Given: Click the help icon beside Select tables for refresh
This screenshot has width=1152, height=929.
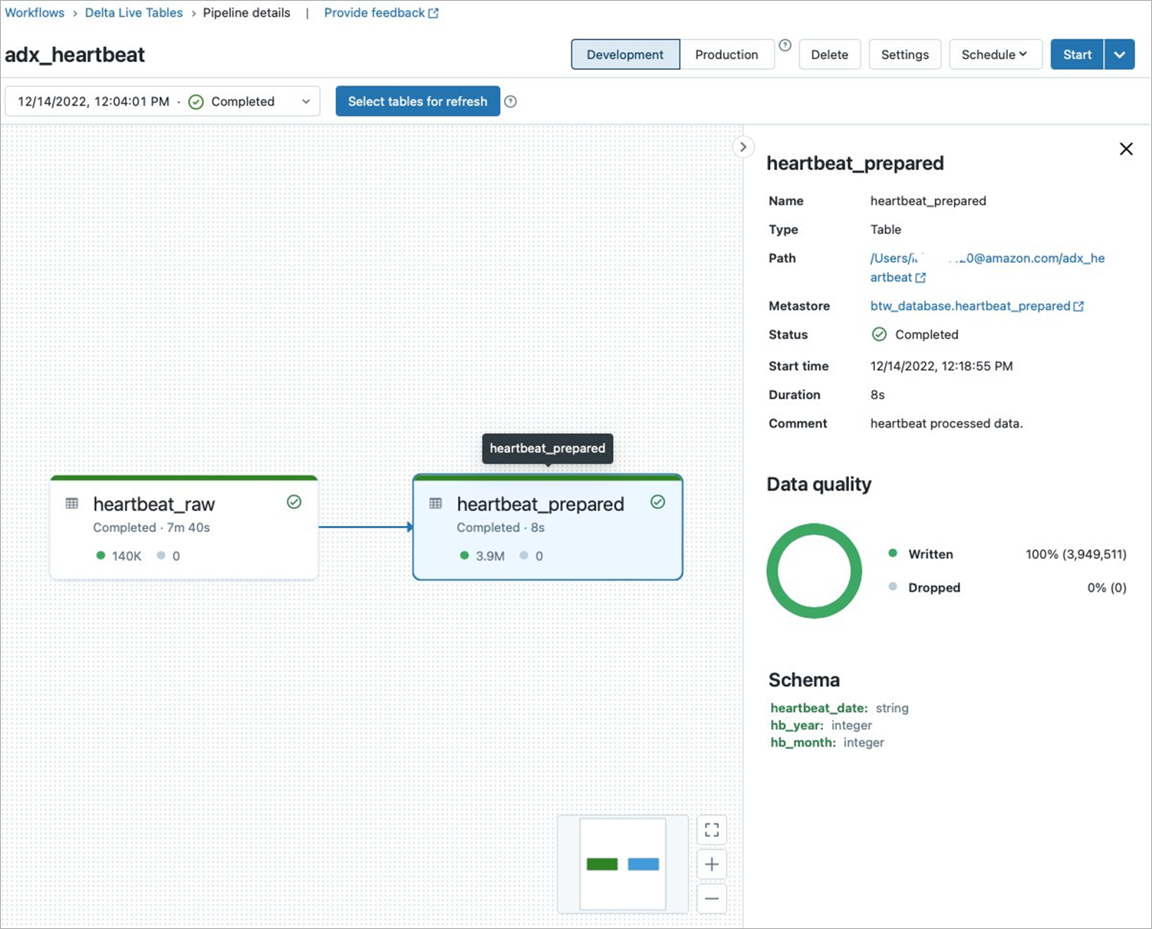Looking at the screenshot, I should (x=511, y=101).
